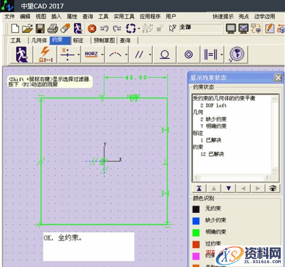Click the right triangle navigation button
The image size is (285, 267).
coord(258,188)
